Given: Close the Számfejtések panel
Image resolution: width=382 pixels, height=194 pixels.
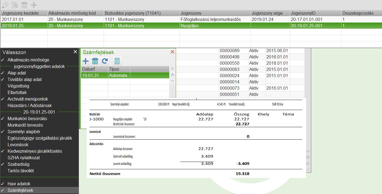Looking at the screenshot, I should click(172, 52).
